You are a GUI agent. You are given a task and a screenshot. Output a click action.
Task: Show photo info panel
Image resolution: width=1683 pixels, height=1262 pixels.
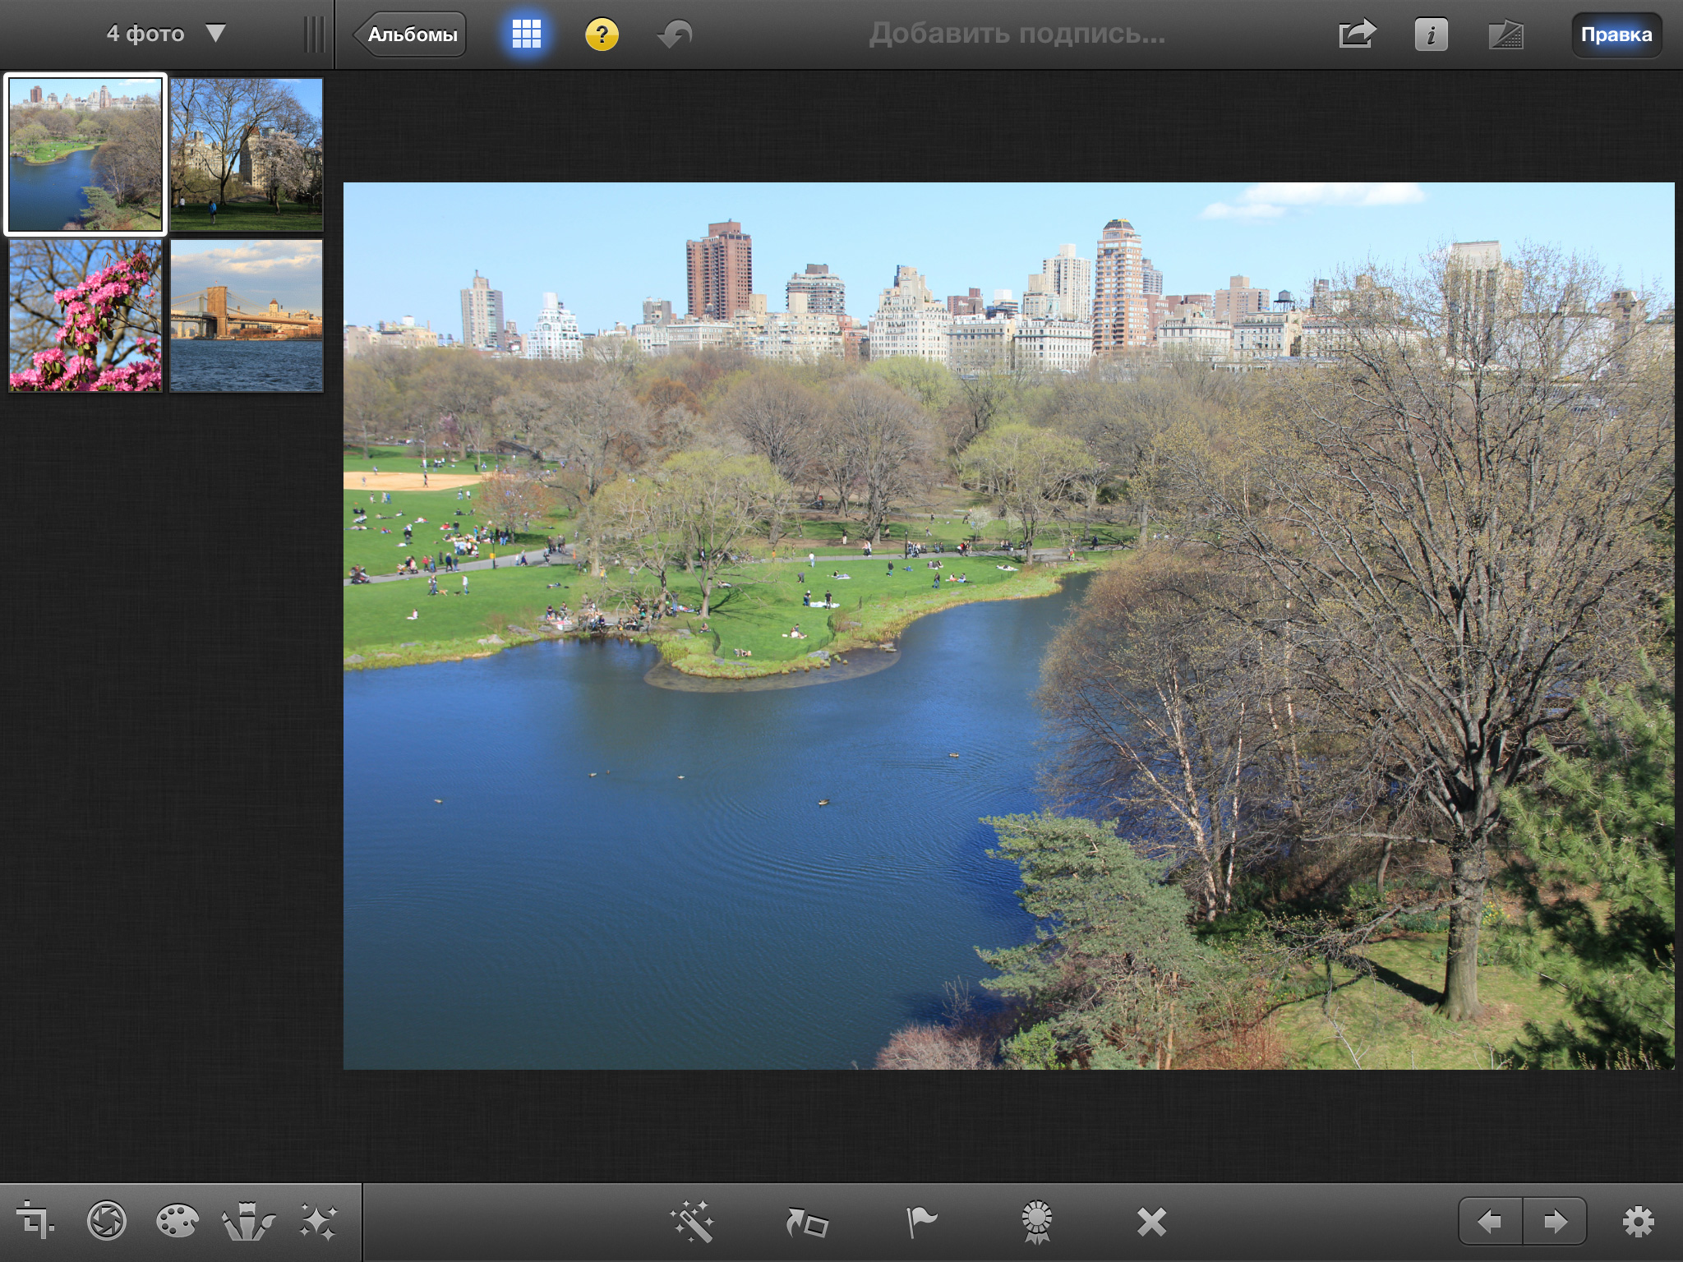1431,35
